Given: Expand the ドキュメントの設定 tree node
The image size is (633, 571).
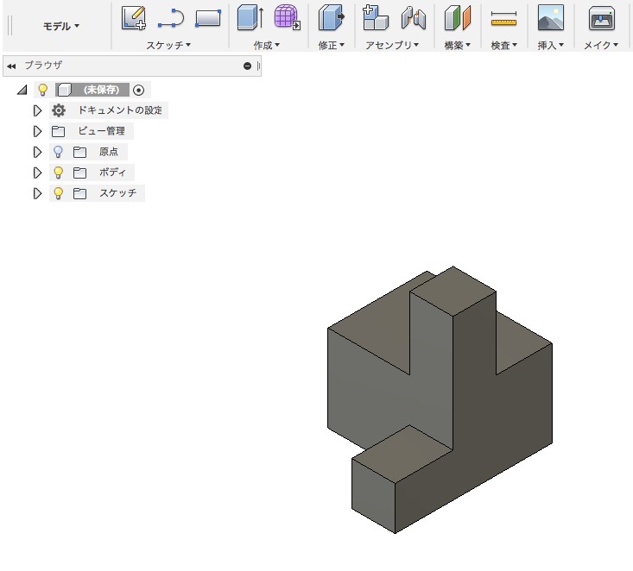Looking at the screenshot, I should (x=37, y=110).
